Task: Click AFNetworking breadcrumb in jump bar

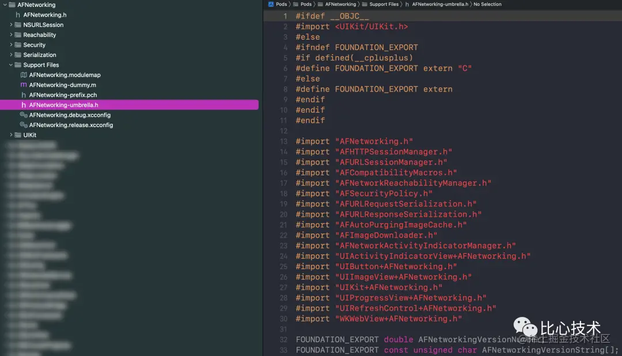Action: 341,4
